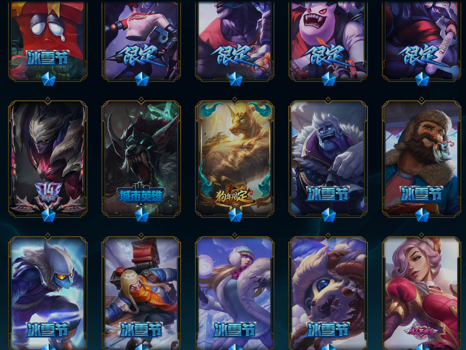The width and height of the screenshot is (466, 350).
Task: Open the pink-haired boxing glove skin card
Action: [x=421, y=293]
